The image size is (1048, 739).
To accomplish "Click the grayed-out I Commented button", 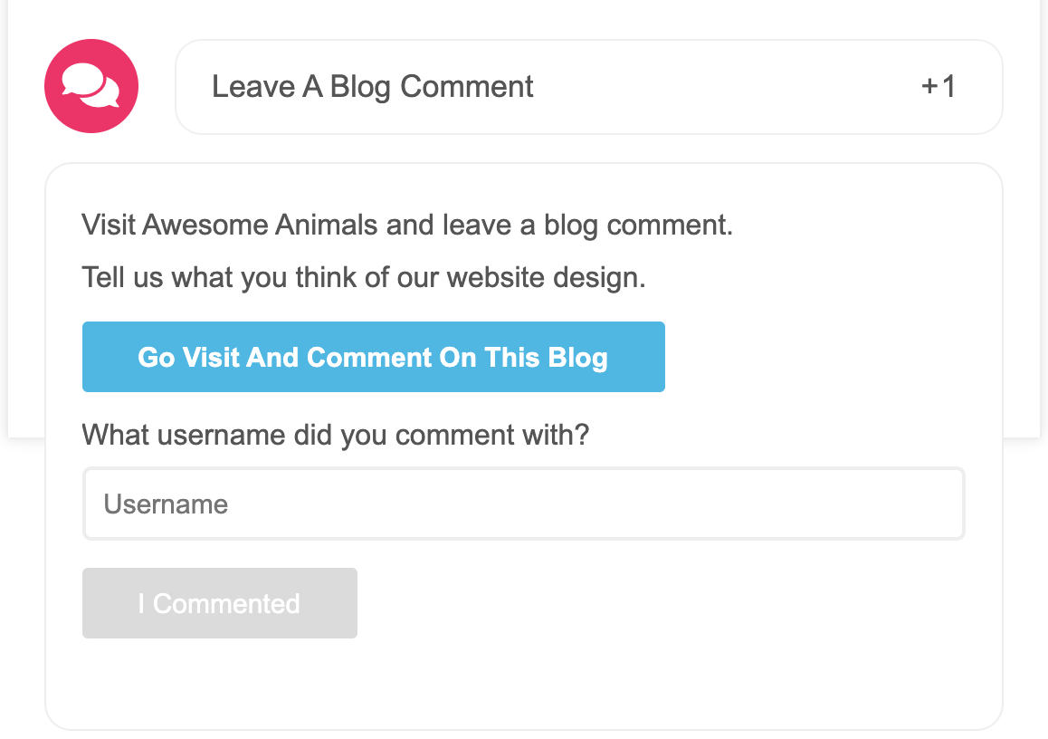I will tap(219, 603).
